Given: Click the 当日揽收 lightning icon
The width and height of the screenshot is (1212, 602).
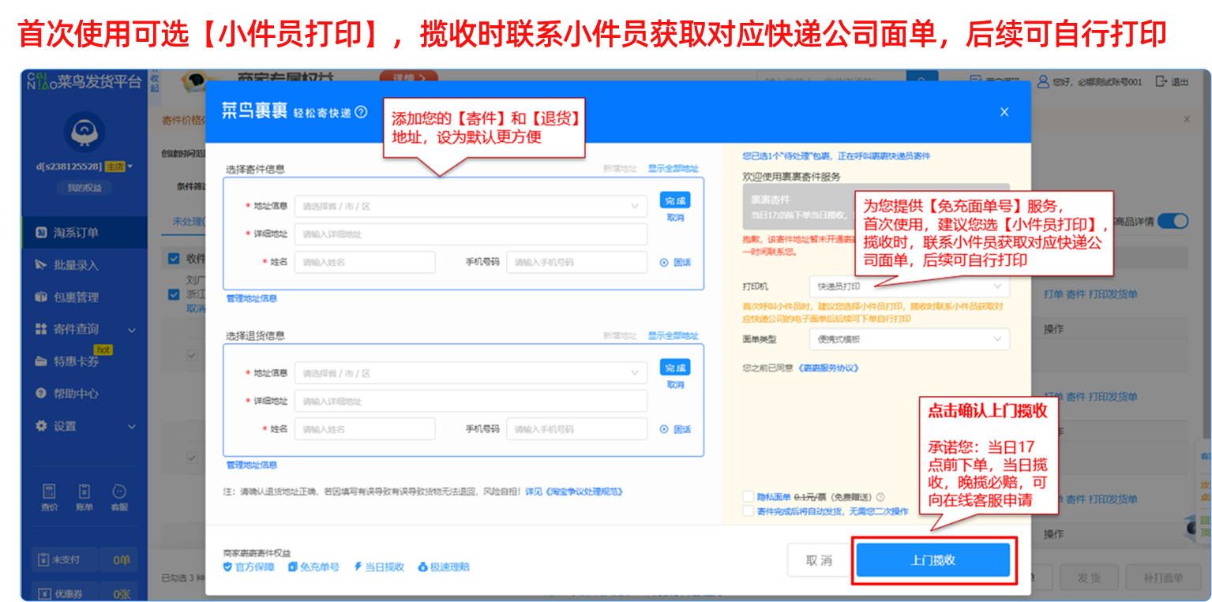Looking at the screenshot, I should click(358, 566).
